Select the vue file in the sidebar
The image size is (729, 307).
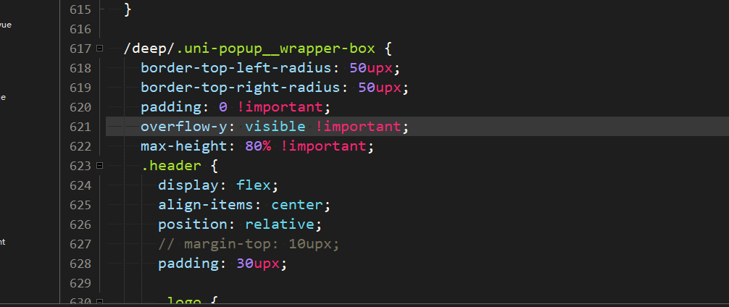pos(6,25)
